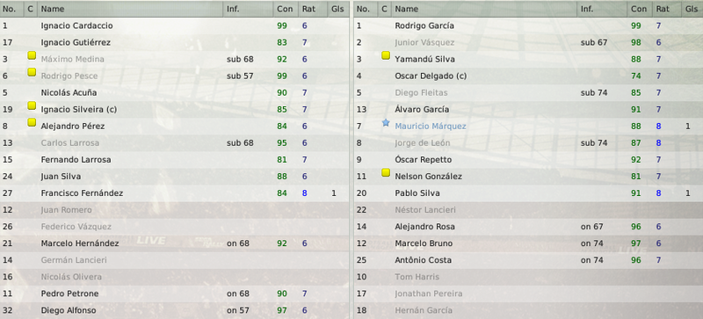This screenshot has height=319, width=703.
Task: Click Ignacio Silveira's yellow card icon
Action: point(32,105)
